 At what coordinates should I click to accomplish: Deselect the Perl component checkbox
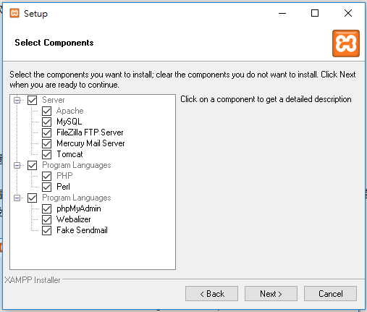point(46,187)
